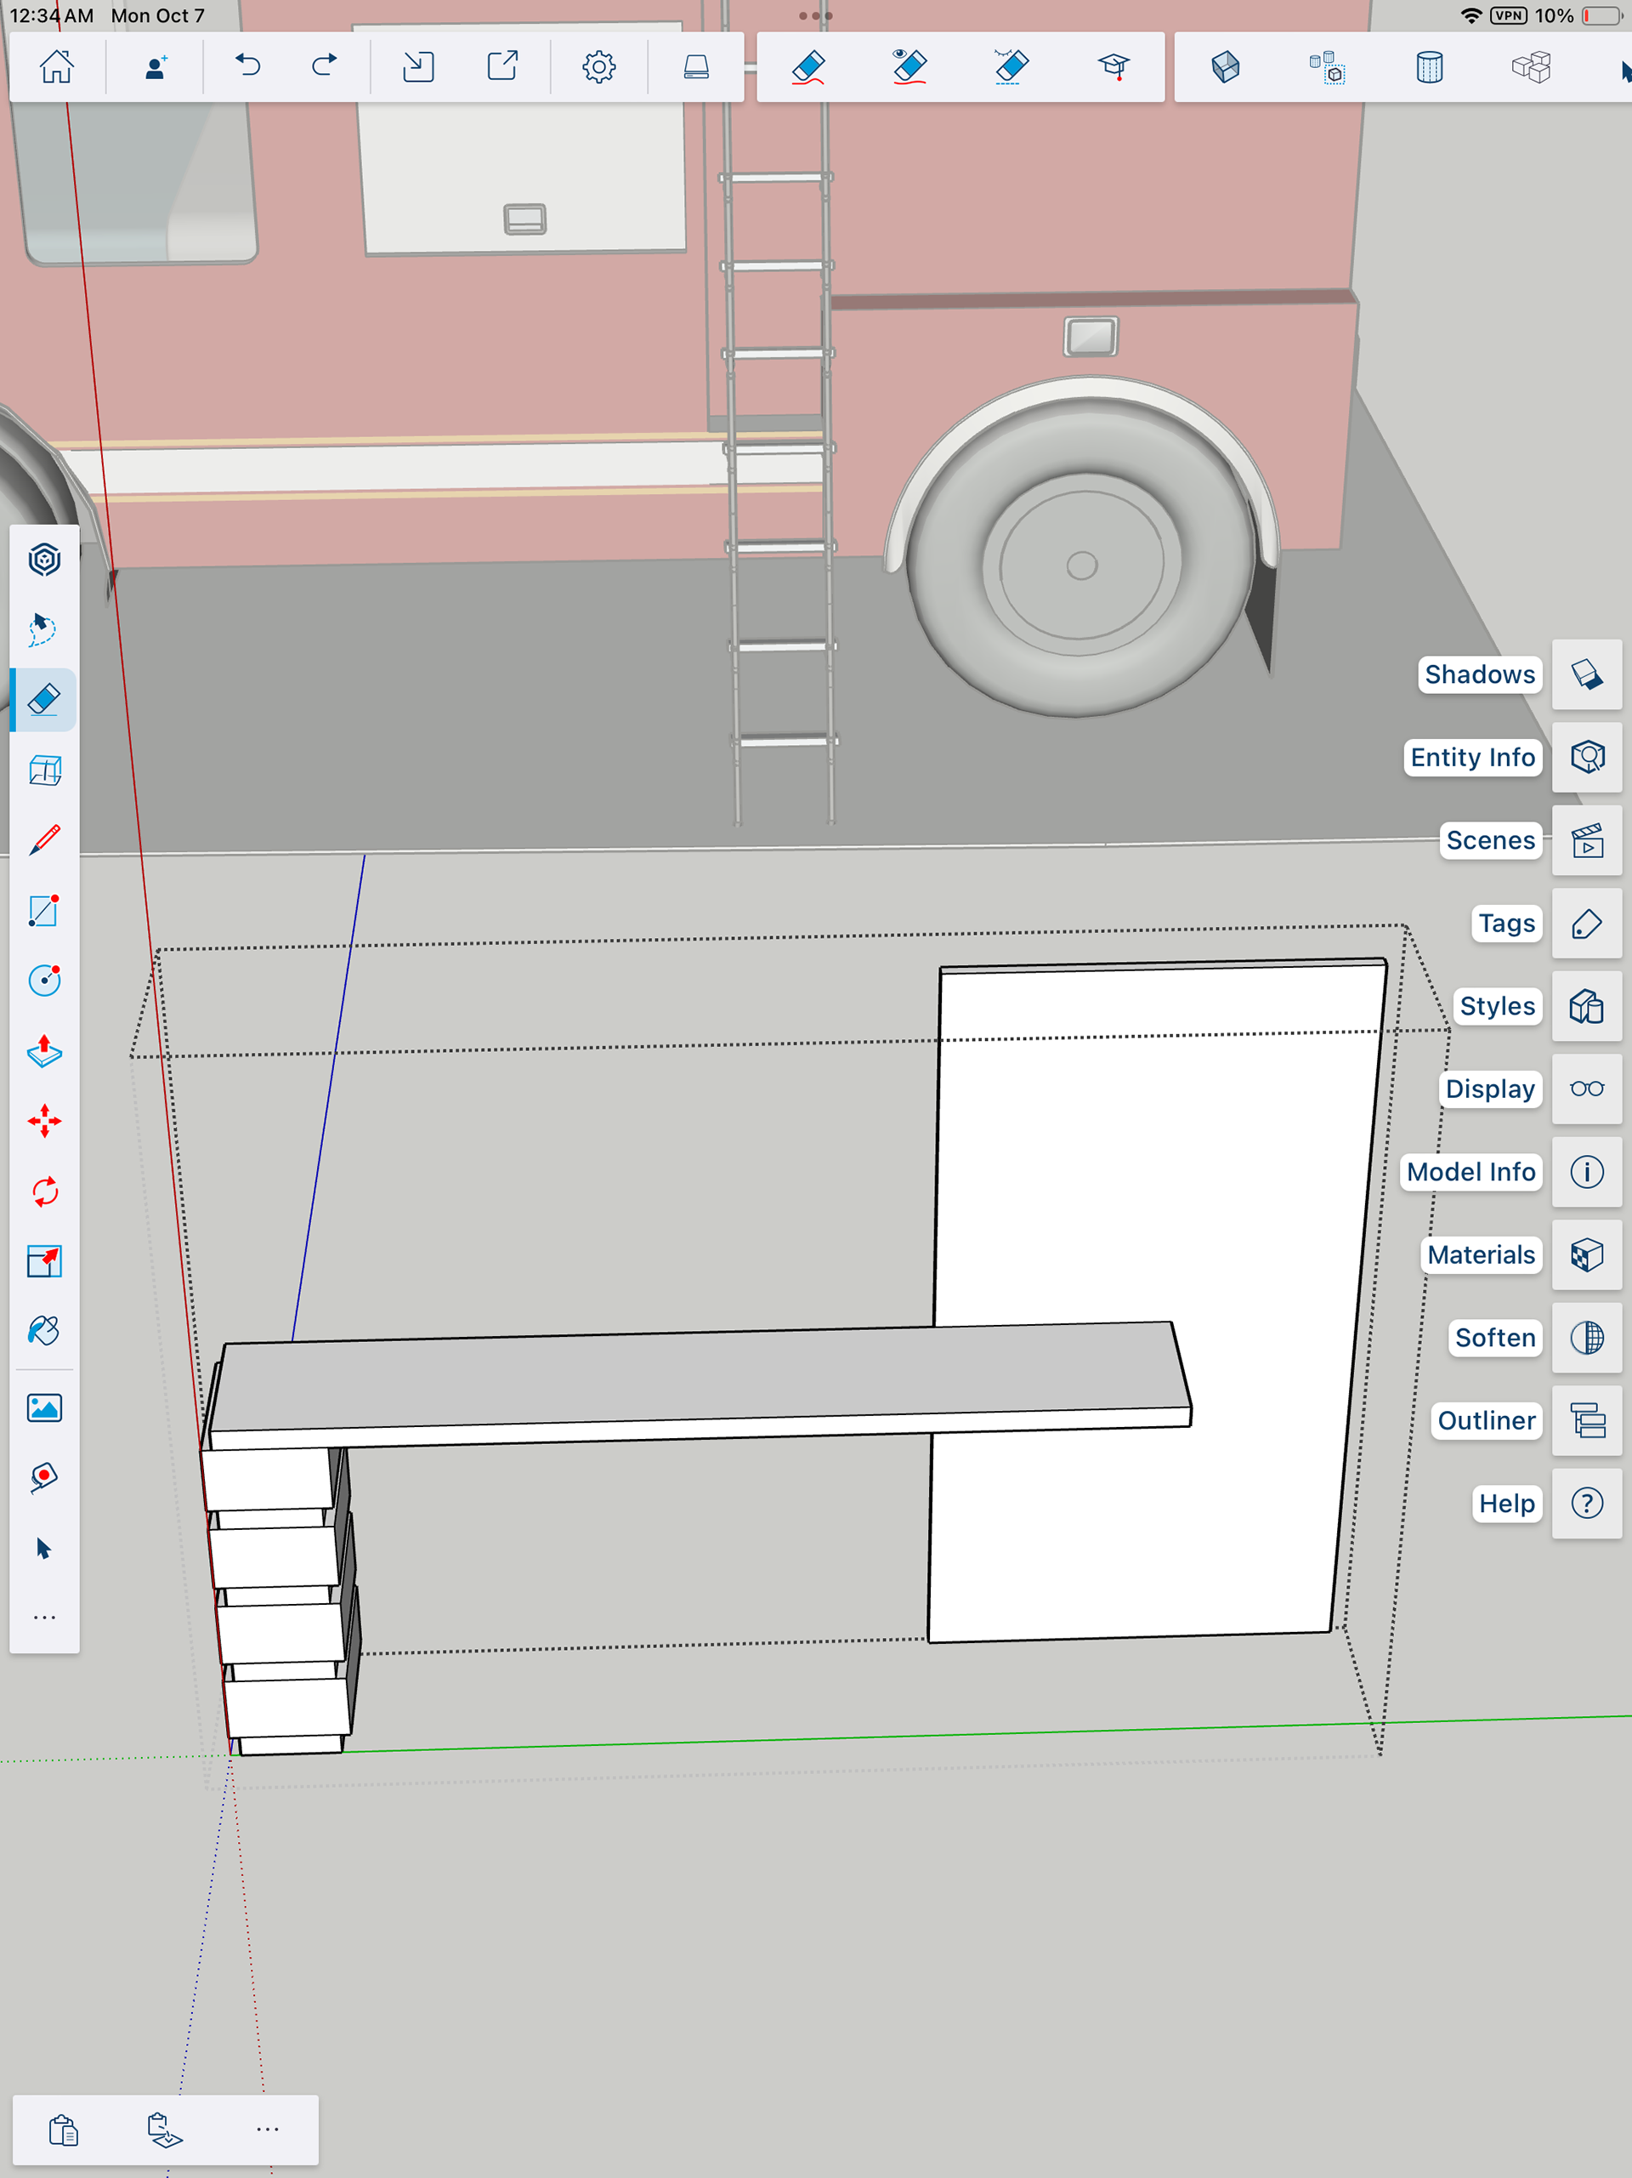The image size is (1632, 2178).
Task: Select the Eraser tool in left toolbar
Action: (x=44, y=700)
